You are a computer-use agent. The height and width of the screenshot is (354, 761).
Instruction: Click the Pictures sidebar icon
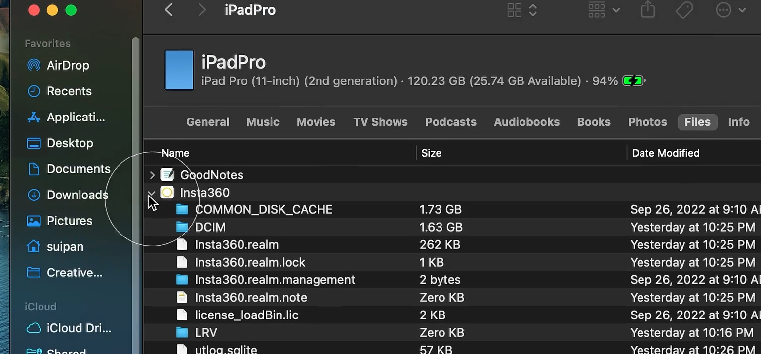click(x=34, y=221)
